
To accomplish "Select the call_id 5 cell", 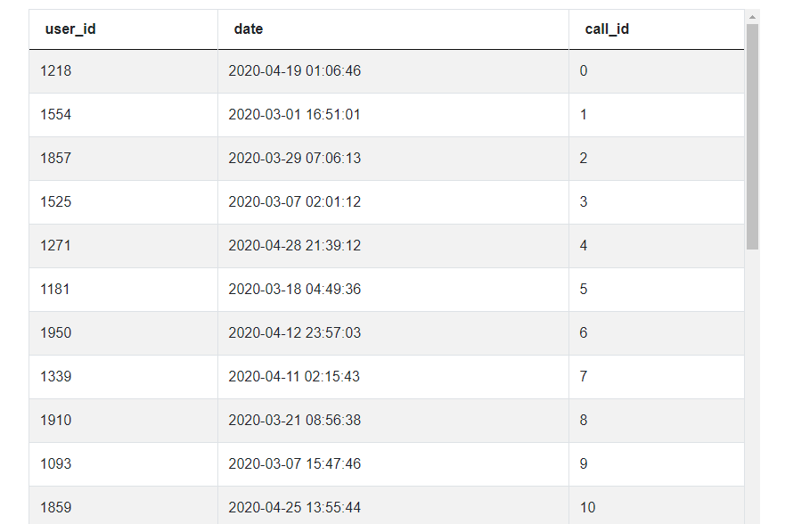I will (x=657, y=290).
